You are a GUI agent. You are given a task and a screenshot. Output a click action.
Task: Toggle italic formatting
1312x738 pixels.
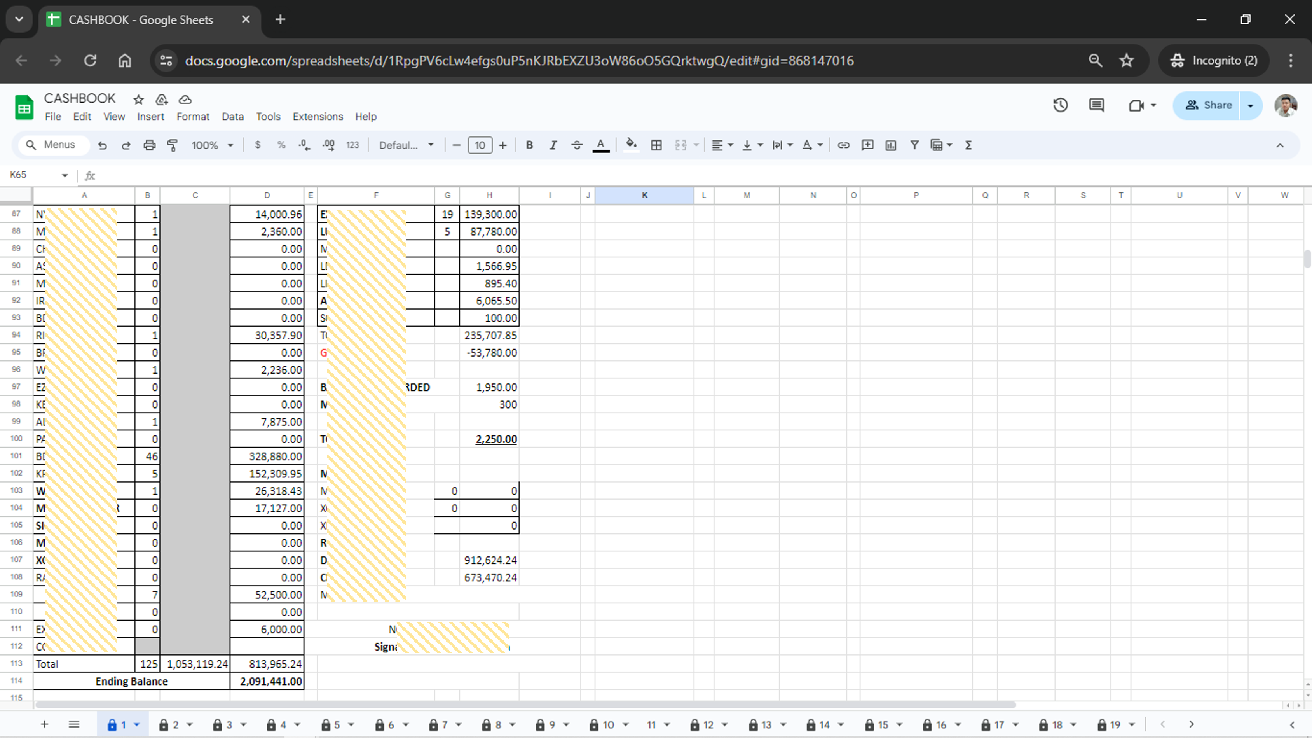(x=553, y=145)
